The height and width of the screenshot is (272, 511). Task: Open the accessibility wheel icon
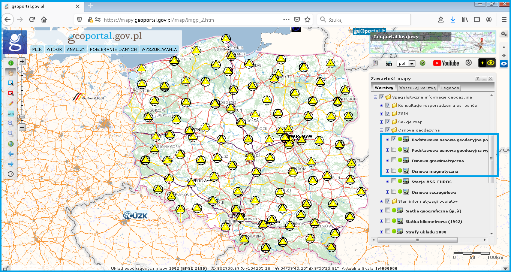[x=468, y=63]
